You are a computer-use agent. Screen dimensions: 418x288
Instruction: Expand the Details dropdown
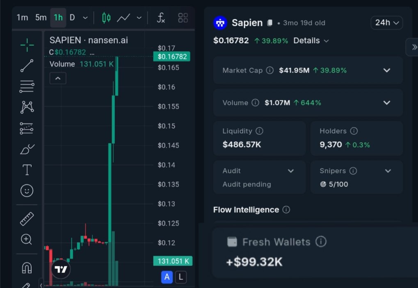click(x=311, y=41)
